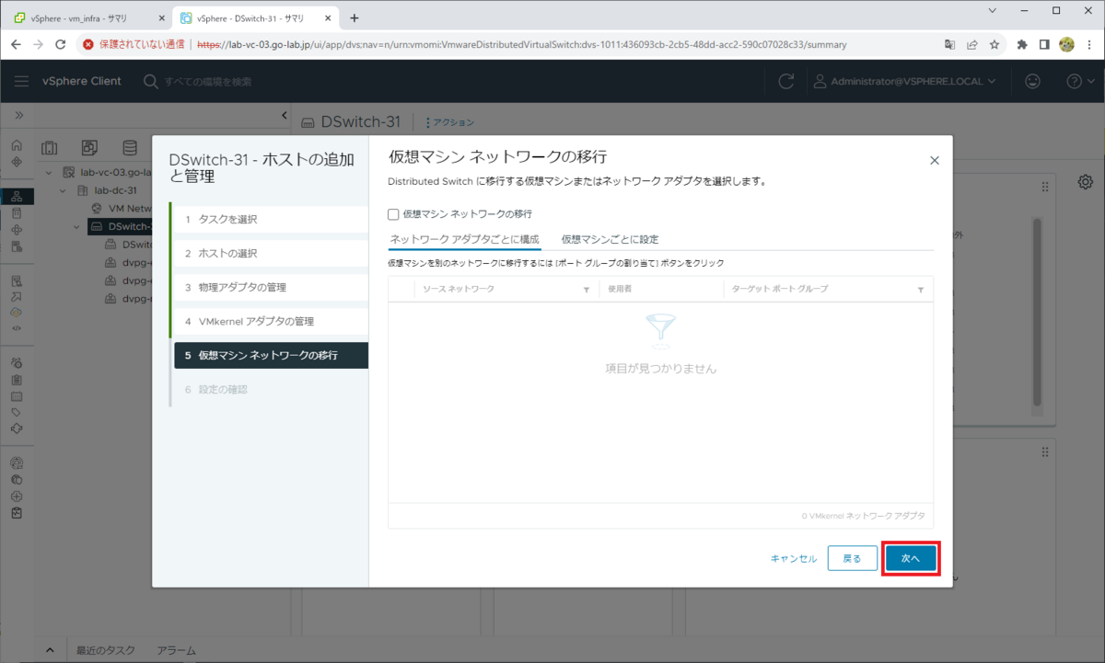Open Chrome extensions puzzle icon
Viewport: 1105px width, 663px height.
point(1022,44)
